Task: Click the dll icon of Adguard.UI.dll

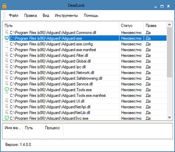Action: coord(7,101)
